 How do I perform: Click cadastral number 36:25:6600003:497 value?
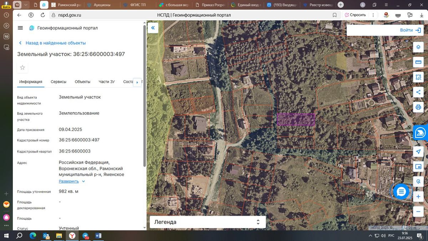[x=79, y=140]
